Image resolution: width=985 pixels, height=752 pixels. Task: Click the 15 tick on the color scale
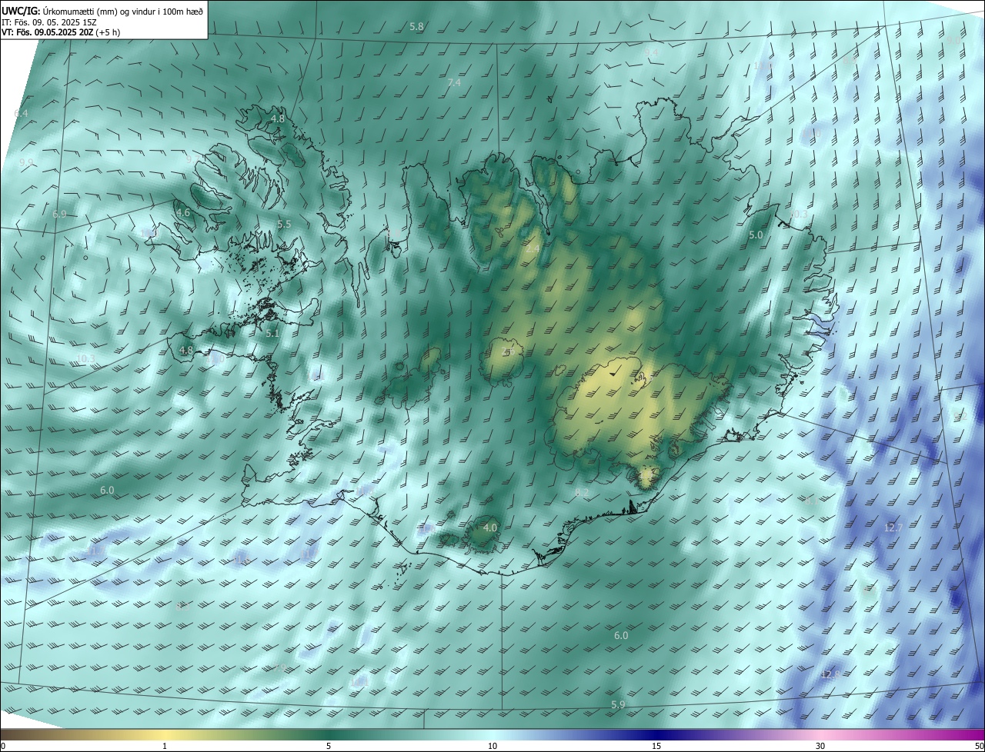click(656, 746)
